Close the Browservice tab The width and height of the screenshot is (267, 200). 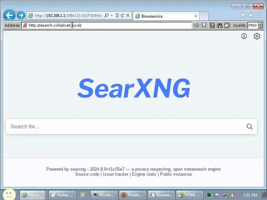tap(196, 16)
